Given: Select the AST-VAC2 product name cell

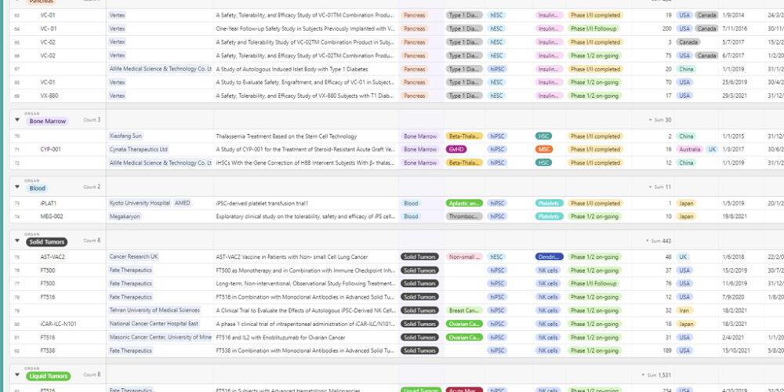Looking at the screenshot, I should [53, 257].
